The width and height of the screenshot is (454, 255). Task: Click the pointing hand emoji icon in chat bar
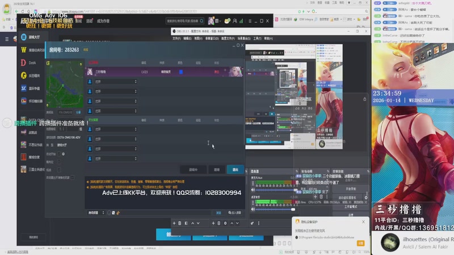click(x=118, y=213)
